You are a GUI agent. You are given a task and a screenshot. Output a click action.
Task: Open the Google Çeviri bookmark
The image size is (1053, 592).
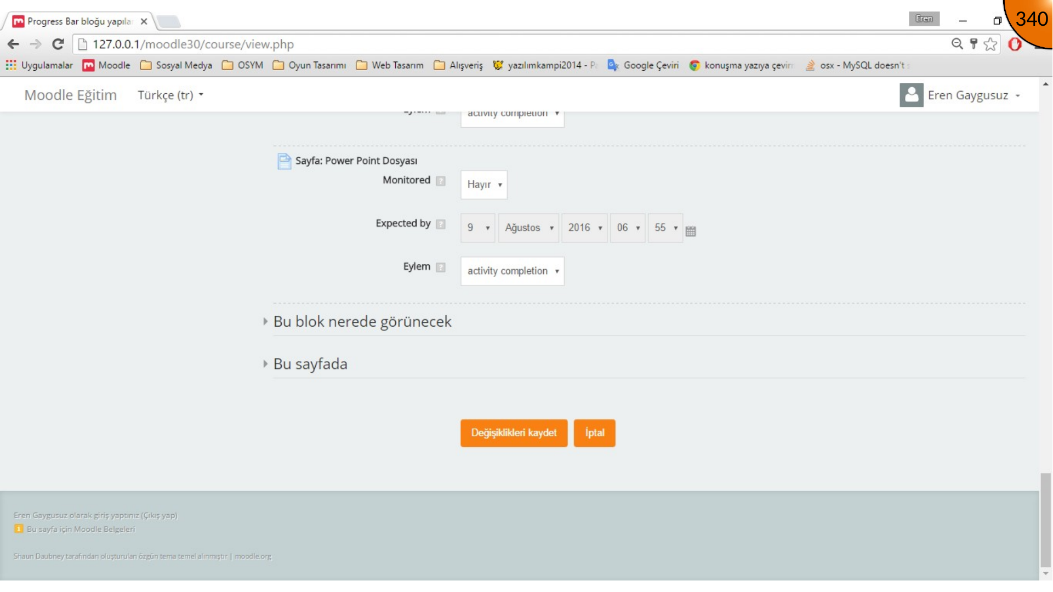click(x=643, y=65)
